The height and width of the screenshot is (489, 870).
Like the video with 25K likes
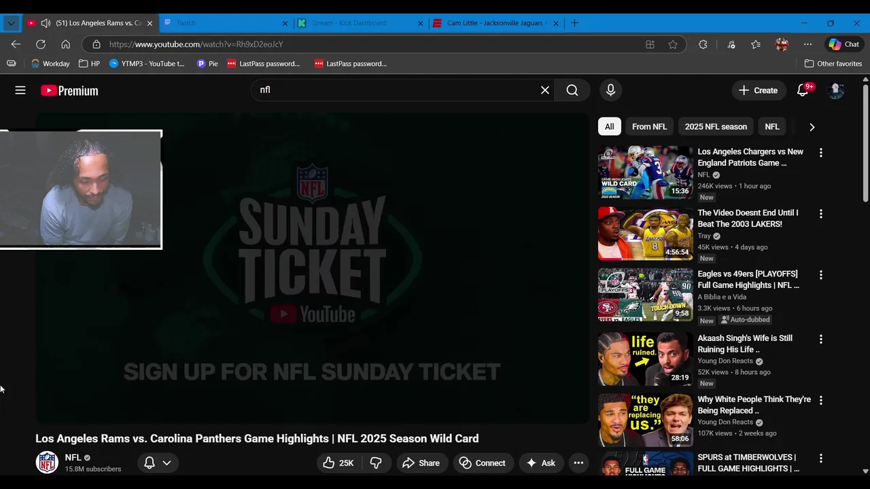338,463
